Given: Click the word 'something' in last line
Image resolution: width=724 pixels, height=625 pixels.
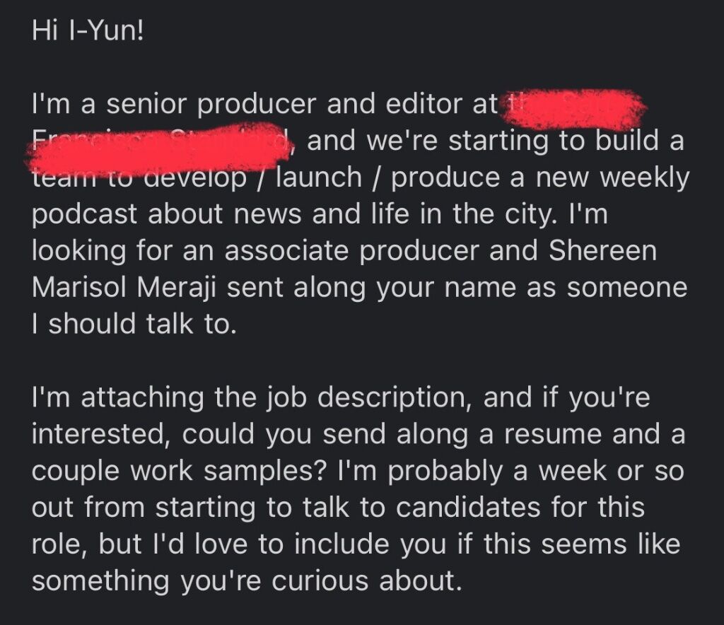Looking at the screenshot, I should coord(100,582).
